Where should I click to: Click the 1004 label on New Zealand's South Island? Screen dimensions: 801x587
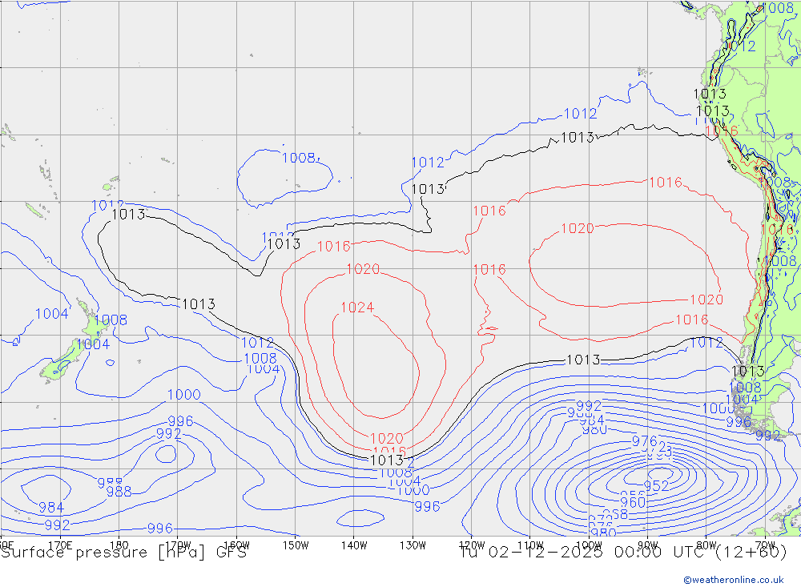[x=94, y=344]
